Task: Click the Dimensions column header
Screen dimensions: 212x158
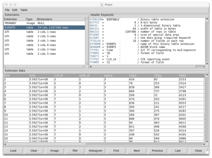Action: pos(61,19)
